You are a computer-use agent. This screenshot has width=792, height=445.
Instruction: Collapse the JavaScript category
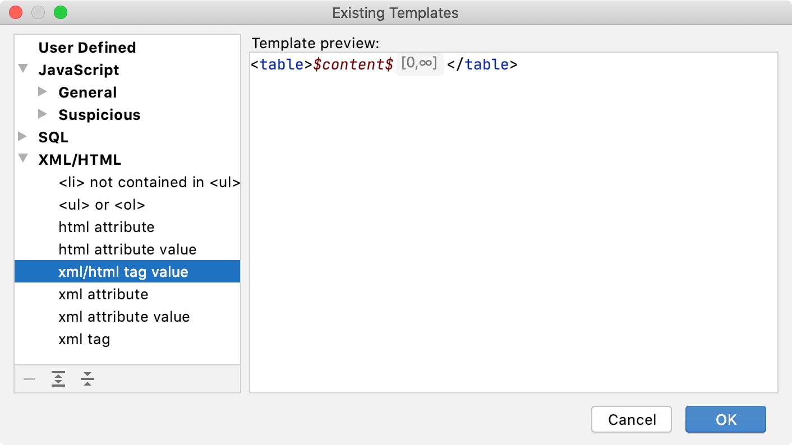pyautogui.click(x=23, y=69)
